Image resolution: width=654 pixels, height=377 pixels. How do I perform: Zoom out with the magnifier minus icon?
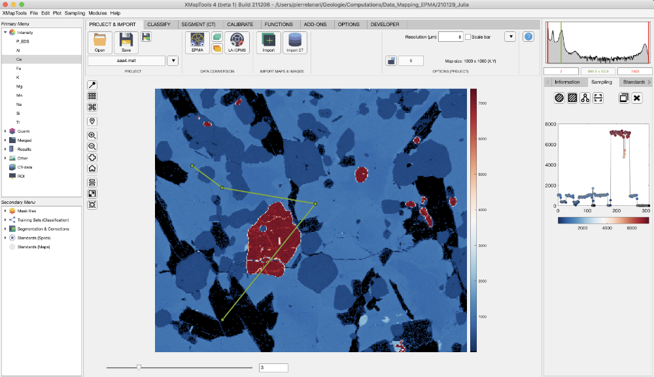[92, 146]
